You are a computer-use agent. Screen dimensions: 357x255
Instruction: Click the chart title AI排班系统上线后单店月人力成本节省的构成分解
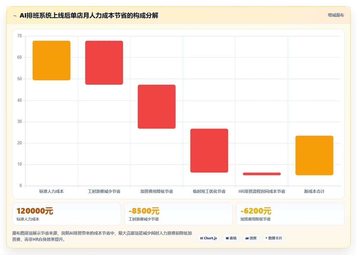click(89, 15)
